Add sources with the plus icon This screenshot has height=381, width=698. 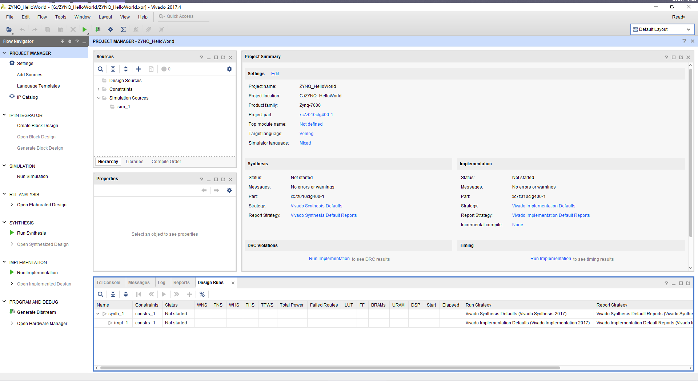pyautogui.click(x=139, y=69)
